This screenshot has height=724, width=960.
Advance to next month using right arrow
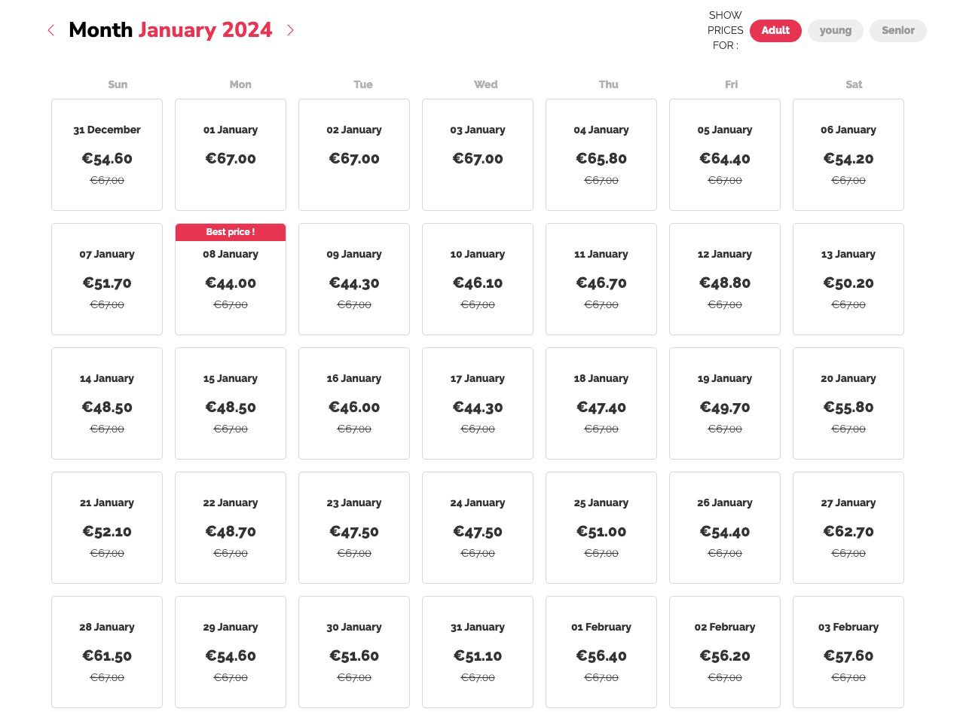coord(290,30)
